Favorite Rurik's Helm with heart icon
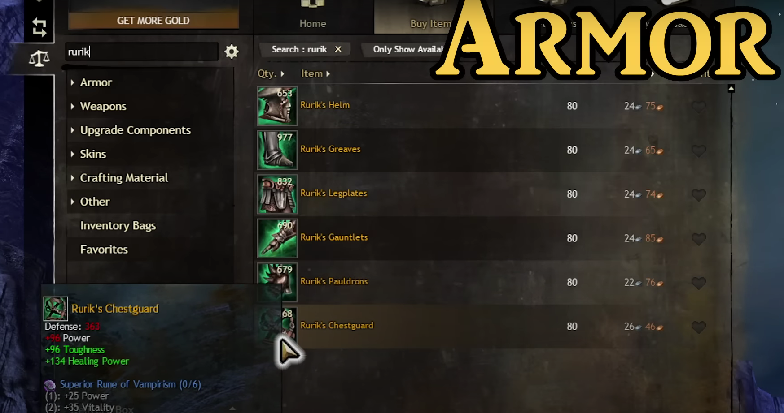Screen dimensions: 784x413 [699, 107]
